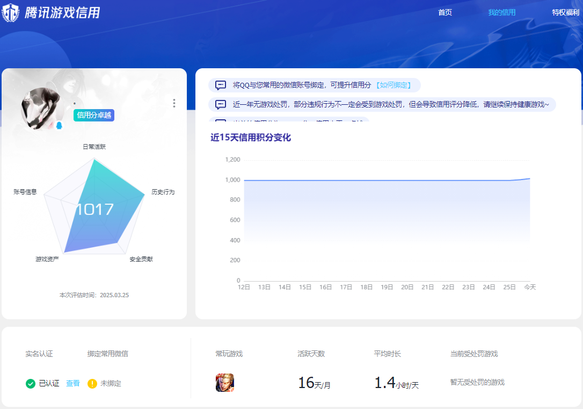Click the 19日 label on chart axis
This screenshot has height=409, width=583.
[x=387, y=287]
